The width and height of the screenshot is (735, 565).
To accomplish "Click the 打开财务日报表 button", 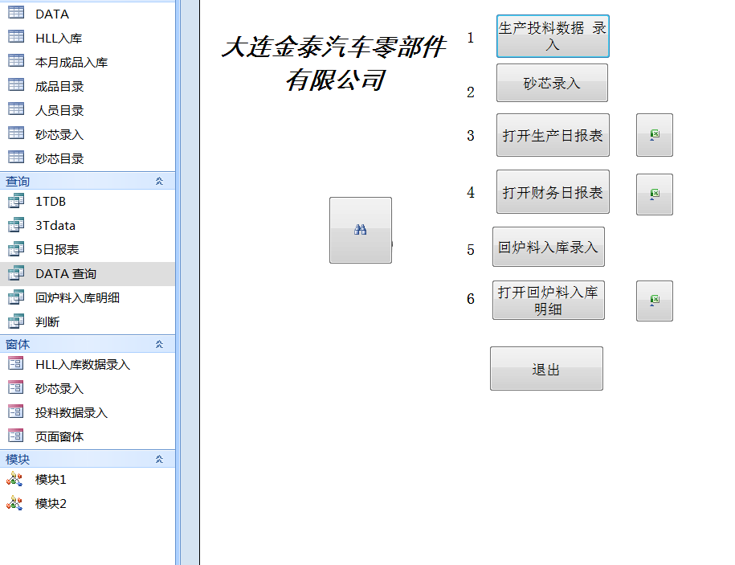I will tap(553, 192).
